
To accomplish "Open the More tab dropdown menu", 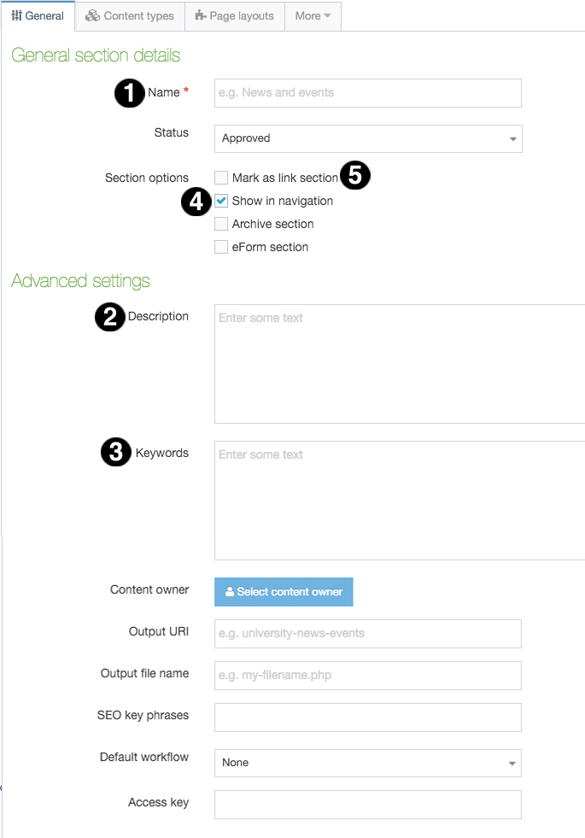I will [313, 15].
